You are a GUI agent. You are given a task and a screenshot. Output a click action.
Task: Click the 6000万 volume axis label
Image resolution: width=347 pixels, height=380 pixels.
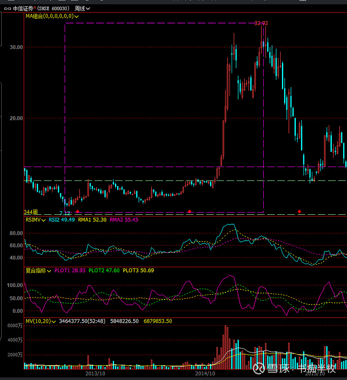point(15,325)
